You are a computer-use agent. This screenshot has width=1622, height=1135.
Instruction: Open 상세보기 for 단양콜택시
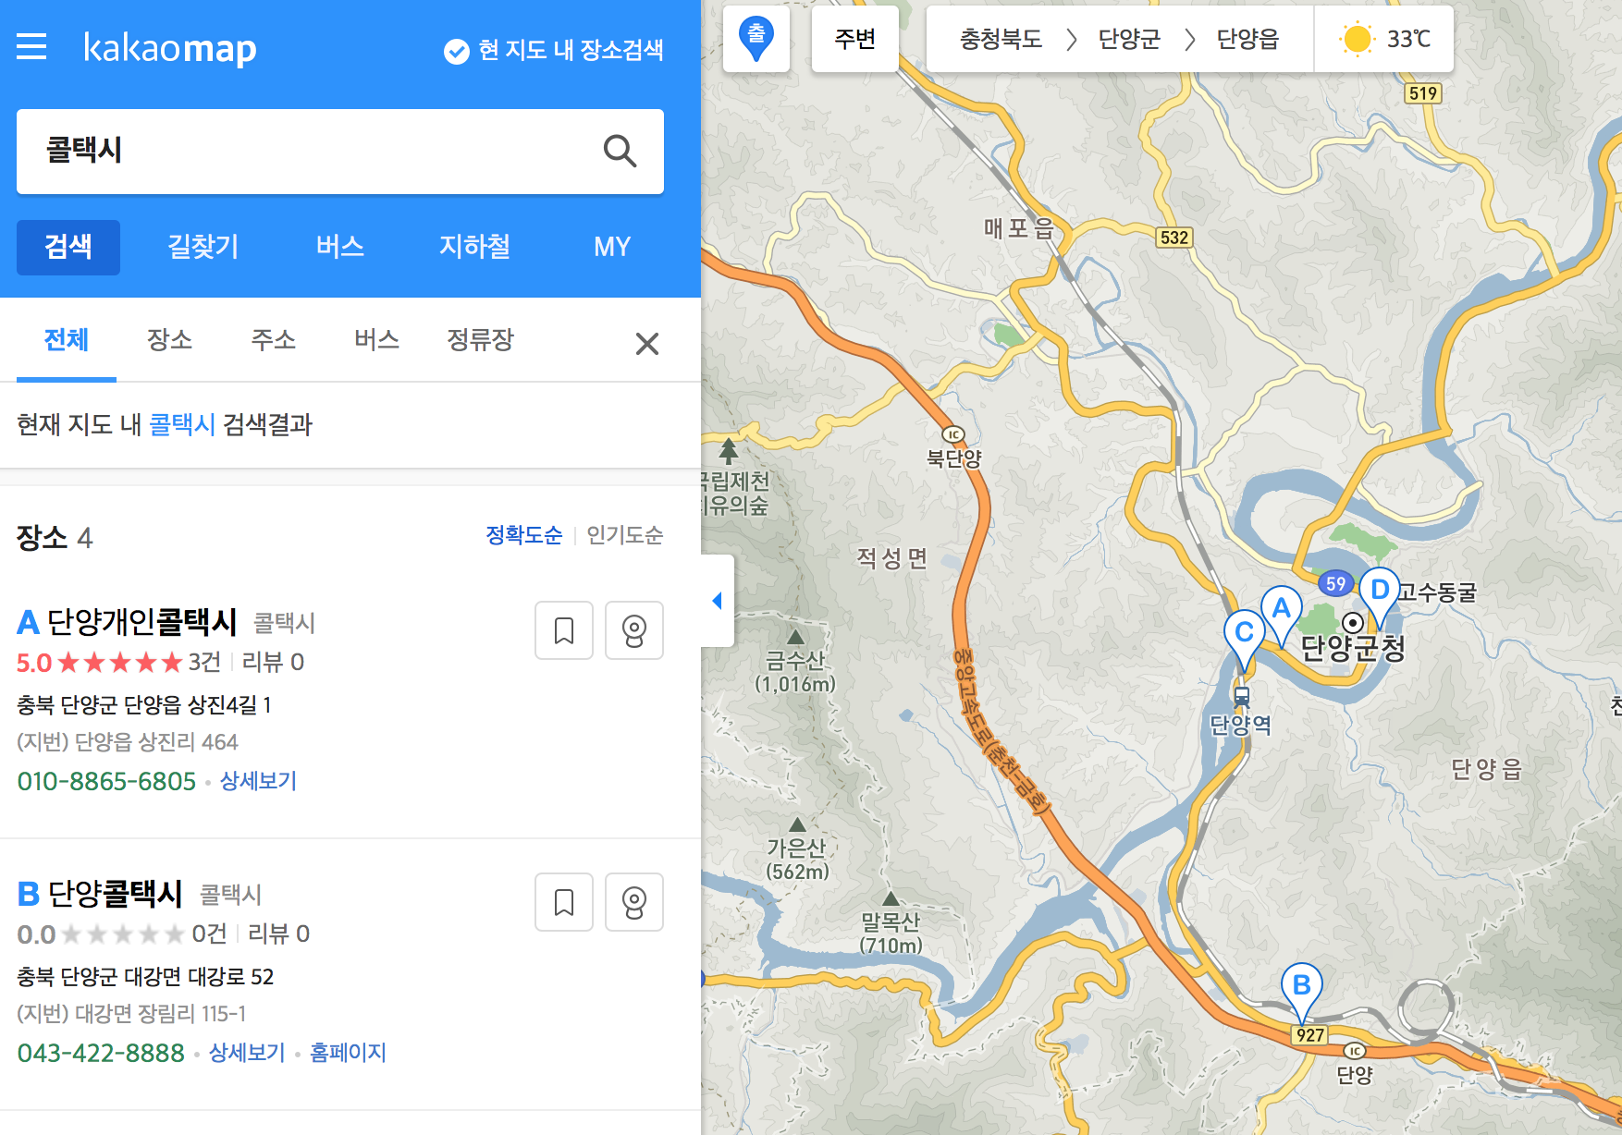click(x=247, y=1053)
